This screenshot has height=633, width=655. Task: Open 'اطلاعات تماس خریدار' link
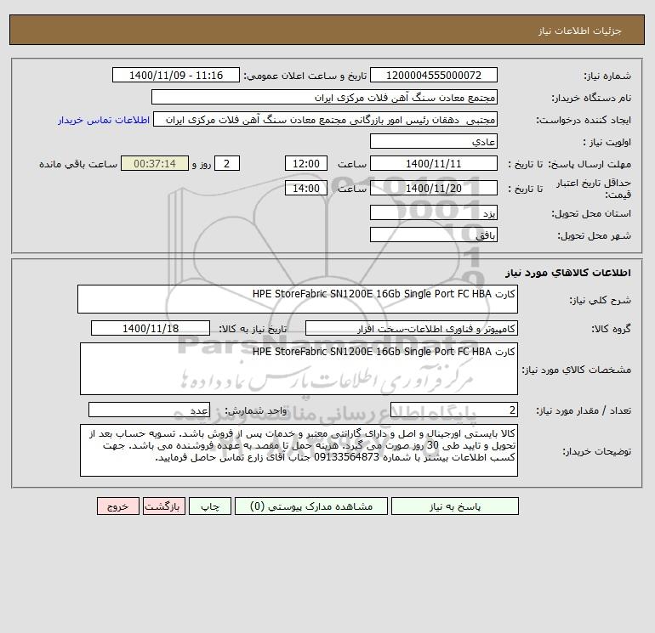point(104,120)
